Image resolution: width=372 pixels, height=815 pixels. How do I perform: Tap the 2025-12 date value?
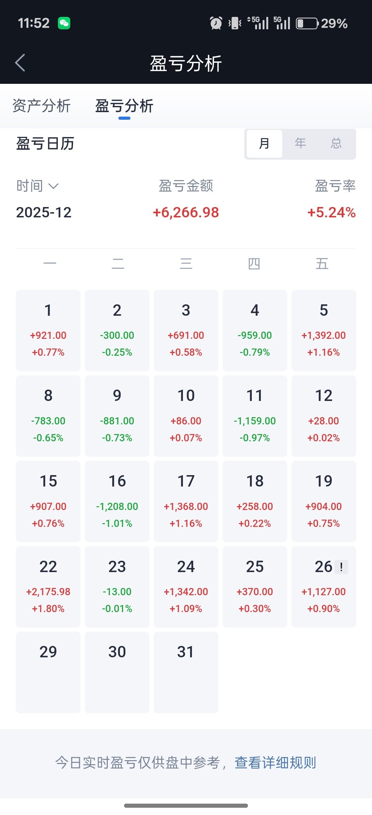pos(44,213)
